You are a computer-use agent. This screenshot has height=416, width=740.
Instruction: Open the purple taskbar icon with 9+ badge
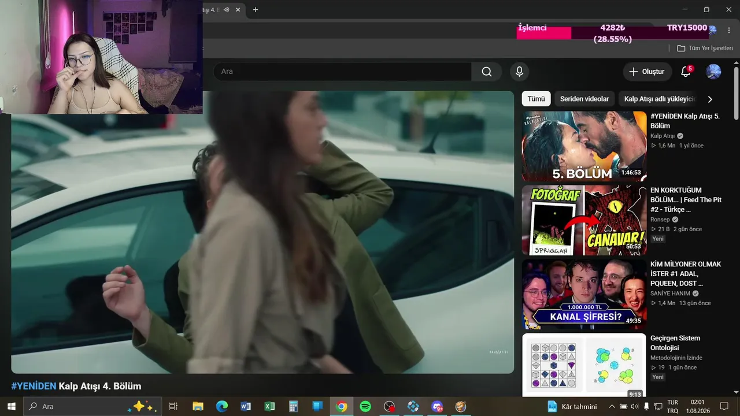coord(437,406)
